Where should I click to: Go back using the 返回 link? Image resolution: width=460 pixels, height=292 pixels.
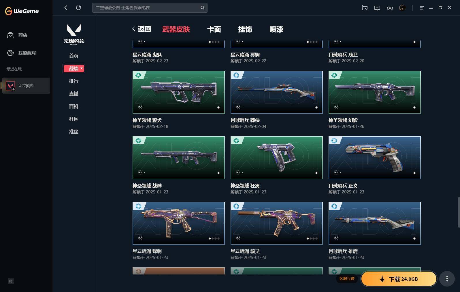[x=142, y=29]
